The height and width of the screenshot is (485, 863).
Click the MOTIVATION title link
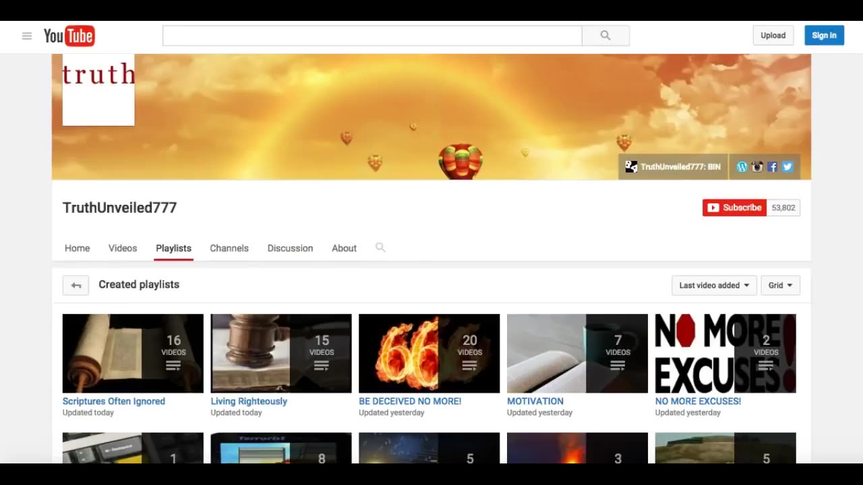pos(535,401)
